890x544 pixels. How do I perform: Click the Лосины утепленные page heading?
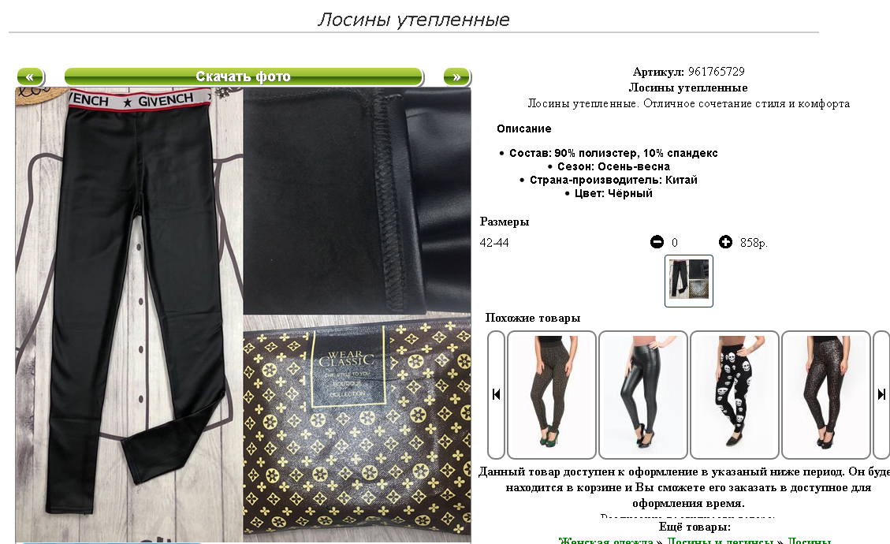coord(413,19)
